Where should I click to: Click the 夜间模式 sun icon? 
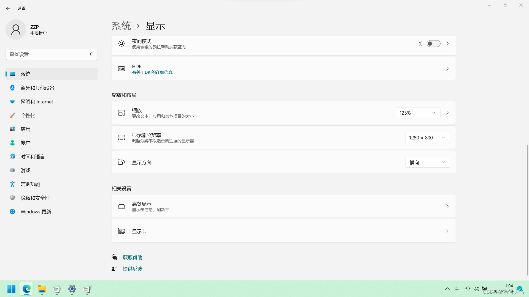point(122,43)
